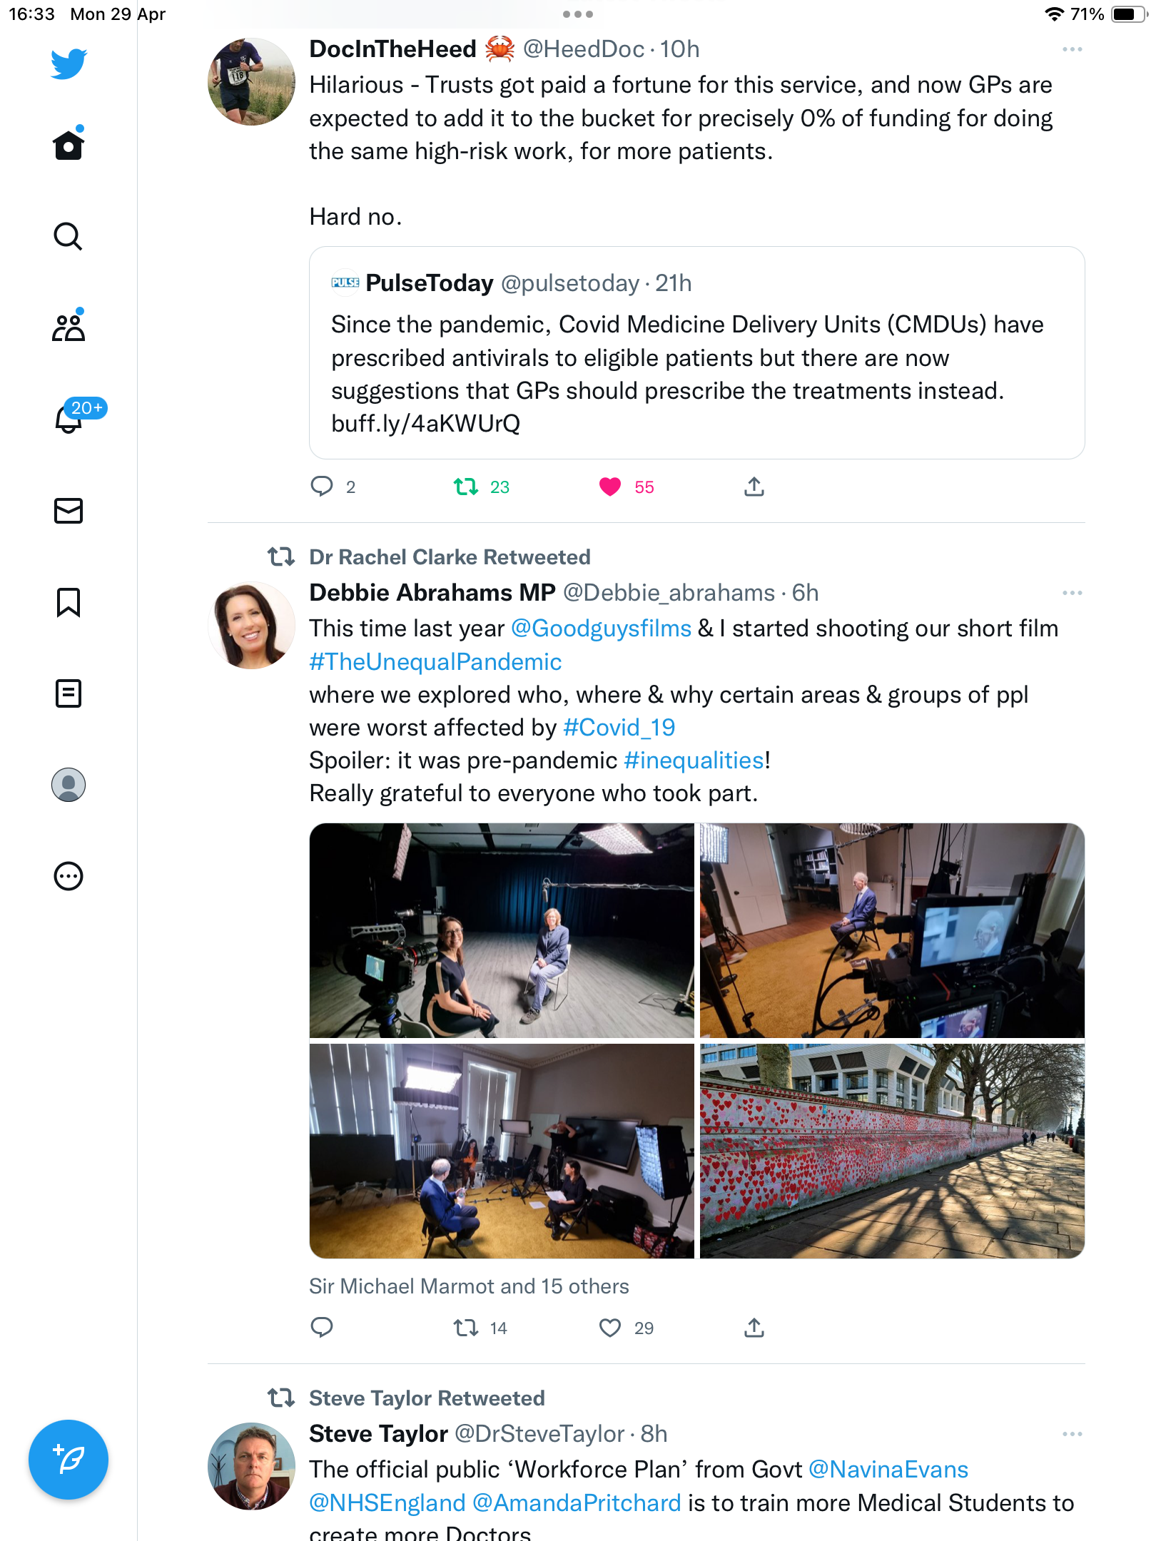Open options menu on Debbie Abrahams' tweet
Image resolution: width=1156 pixels, height=1541 pixels.
[x=1072, y=593]
